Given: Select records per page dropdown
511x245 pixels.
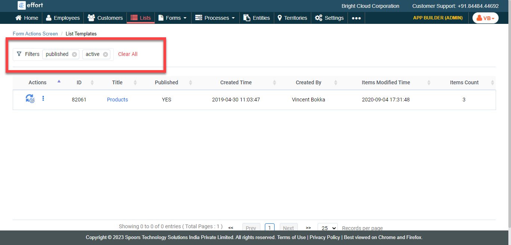Looking at the screenshot, I should pos(327,228).
